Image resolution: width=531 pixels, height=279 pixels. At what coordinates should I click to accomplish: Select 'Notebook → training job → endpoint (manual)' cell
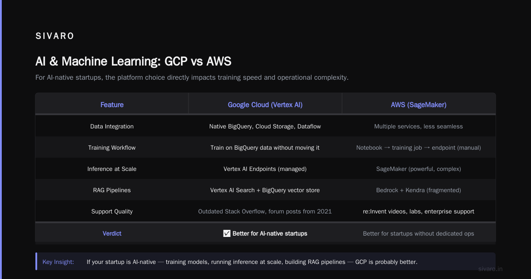pos(419,148)
